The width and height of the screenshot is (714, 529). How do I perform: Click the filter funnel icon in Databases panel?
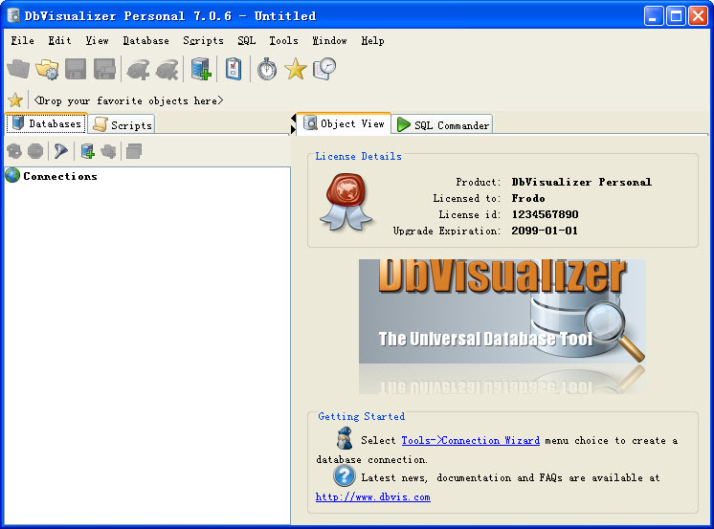click(x=61, y=151)
